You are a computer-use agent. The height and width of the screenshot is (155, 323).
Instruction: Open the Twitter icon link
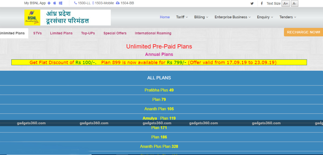pyautogui.click(x=252, y=4)
